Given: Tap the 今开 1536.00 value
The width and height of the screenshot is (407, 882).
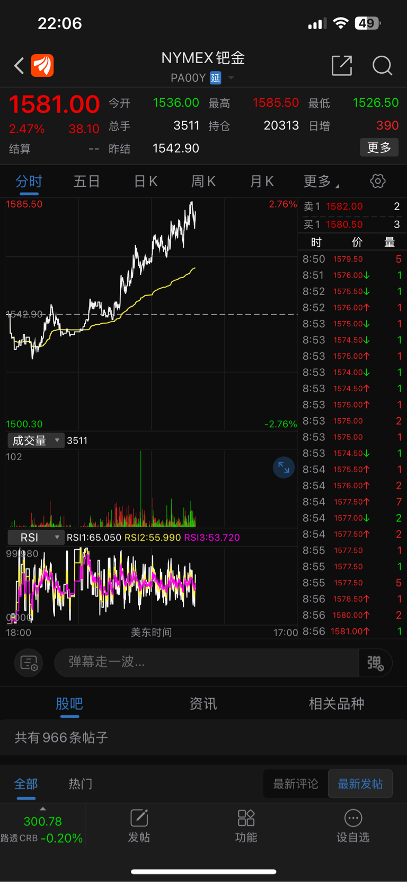Looking at the screenshot, I should click(x=176, y=103).
